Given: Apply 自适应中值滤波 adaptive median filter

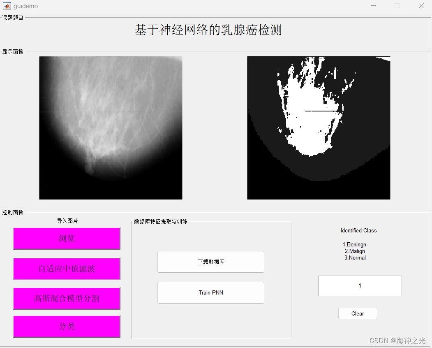Looking at the screenshot, I should [67, 269].
